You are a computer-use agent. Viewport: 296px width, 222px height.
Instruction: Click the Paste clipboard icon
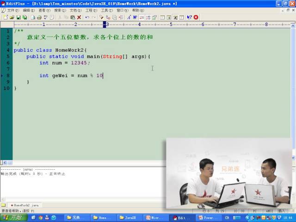73,18
